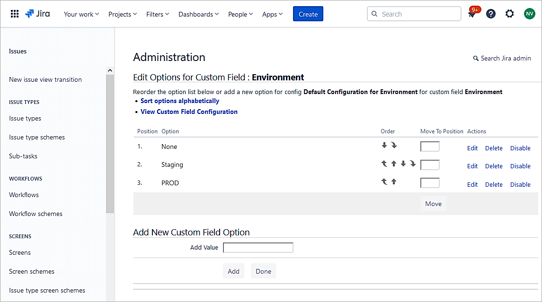The height and width of the screenshot is (302, 542).
Task: Open the notifications bell with 9+ badge
Action: [472, 14]
